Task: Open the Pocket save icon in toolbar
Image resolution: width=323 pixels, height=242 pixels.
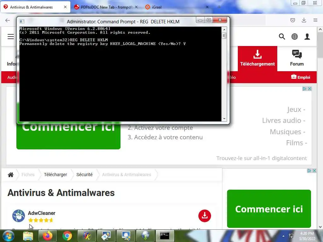Action: tap(293, 20)
